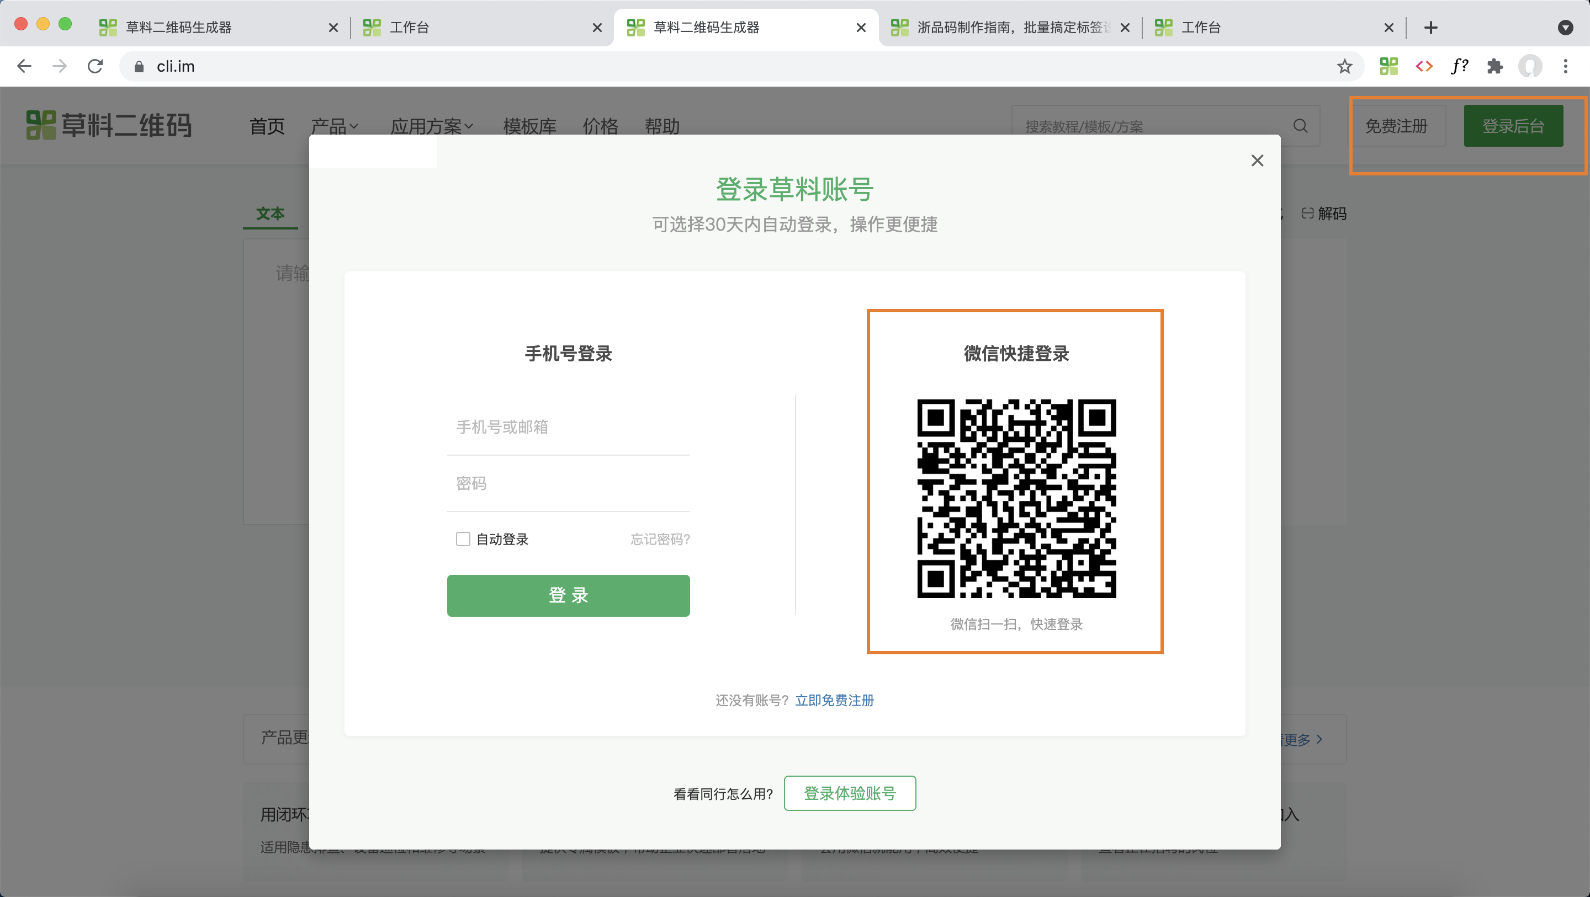
Task: Open the 首页 nav item
Action: 267,126
